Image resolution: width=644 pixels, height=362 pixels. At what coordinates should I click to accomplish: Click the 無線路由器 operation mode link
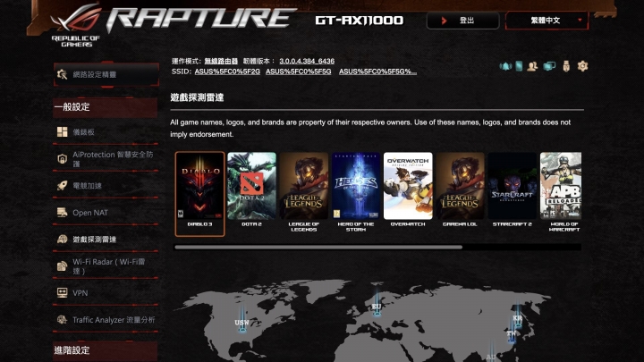pos(221,61)
